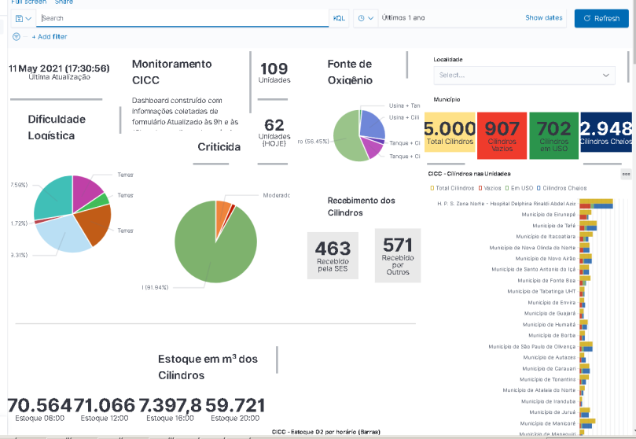Viewport: 636px width, 439px height.
Task: Click the Município de Autazes label
Action: tap(550, 357)
